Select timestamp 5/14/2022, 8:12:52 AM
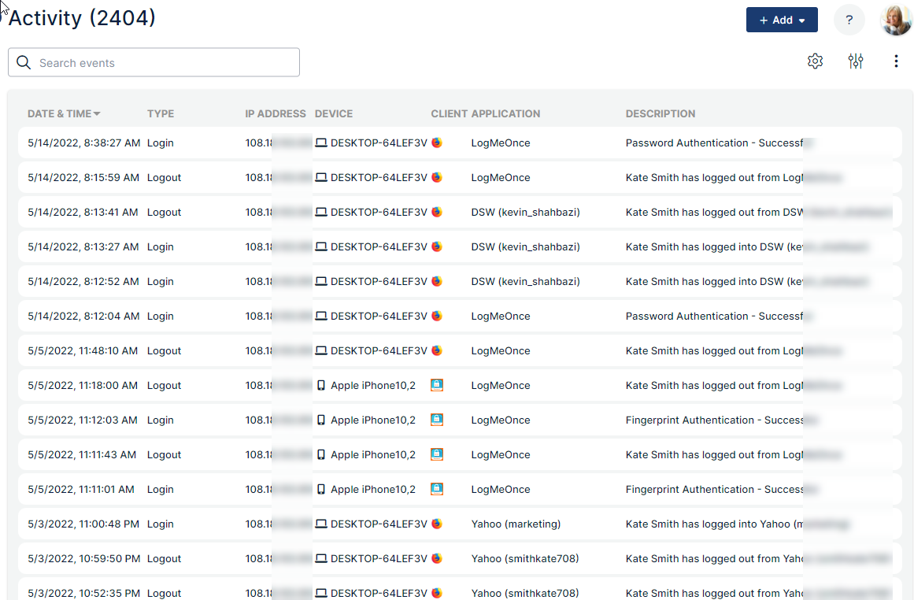 83,281
